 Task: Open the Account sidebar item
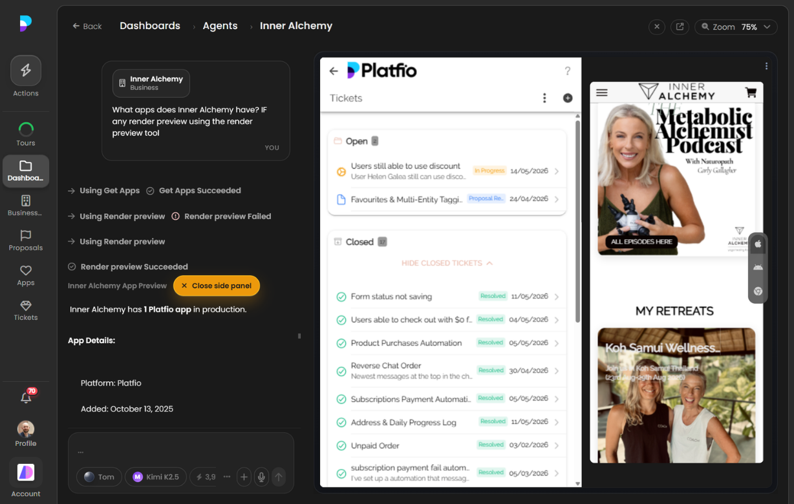tap(26, 478)
